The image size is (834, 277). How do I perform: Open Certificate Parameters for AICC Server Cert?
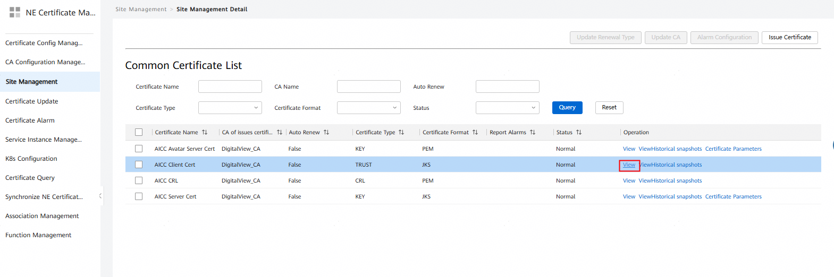(x=733, y=196)
